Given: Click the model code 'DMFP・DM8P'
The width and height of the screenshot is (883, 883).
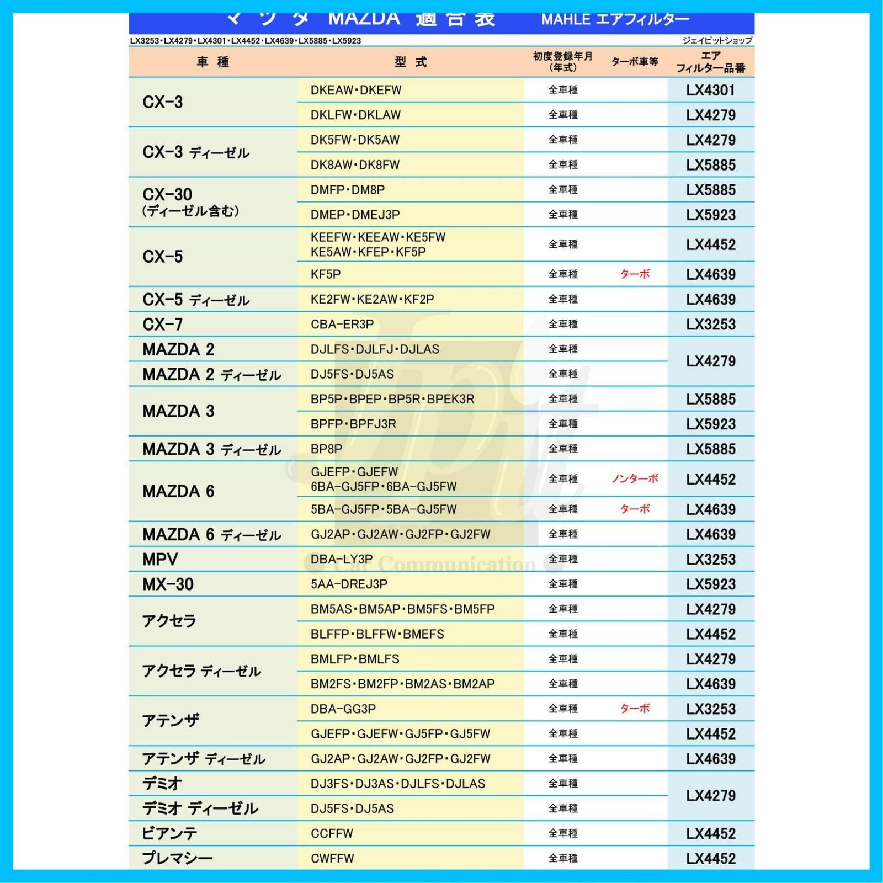Looking at the screenshot, I should click(x=348, y=190).
